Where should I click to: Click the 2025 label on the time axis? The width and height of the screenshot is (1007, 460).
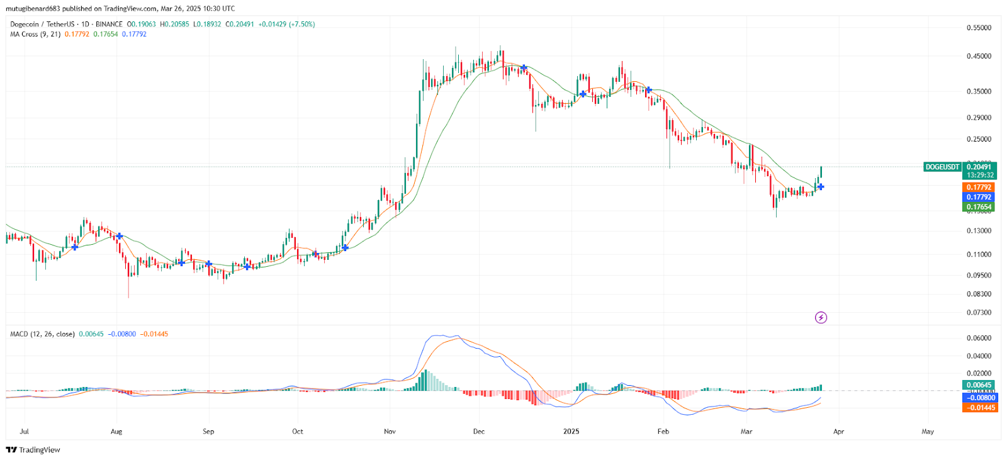[571, 432]
